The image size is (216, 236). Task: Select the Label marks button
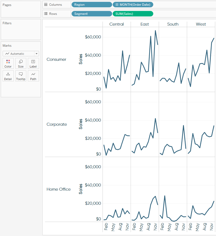coord(33,63)
